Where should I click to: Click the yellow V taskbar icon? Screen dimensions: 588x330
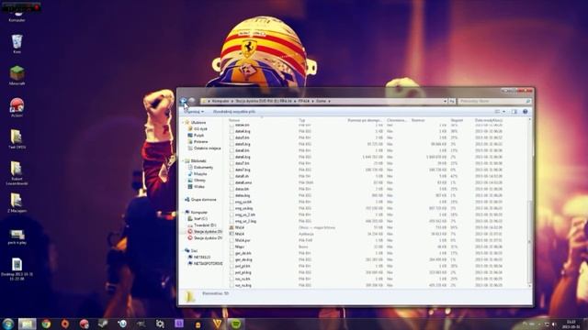[x=217, y=324]
